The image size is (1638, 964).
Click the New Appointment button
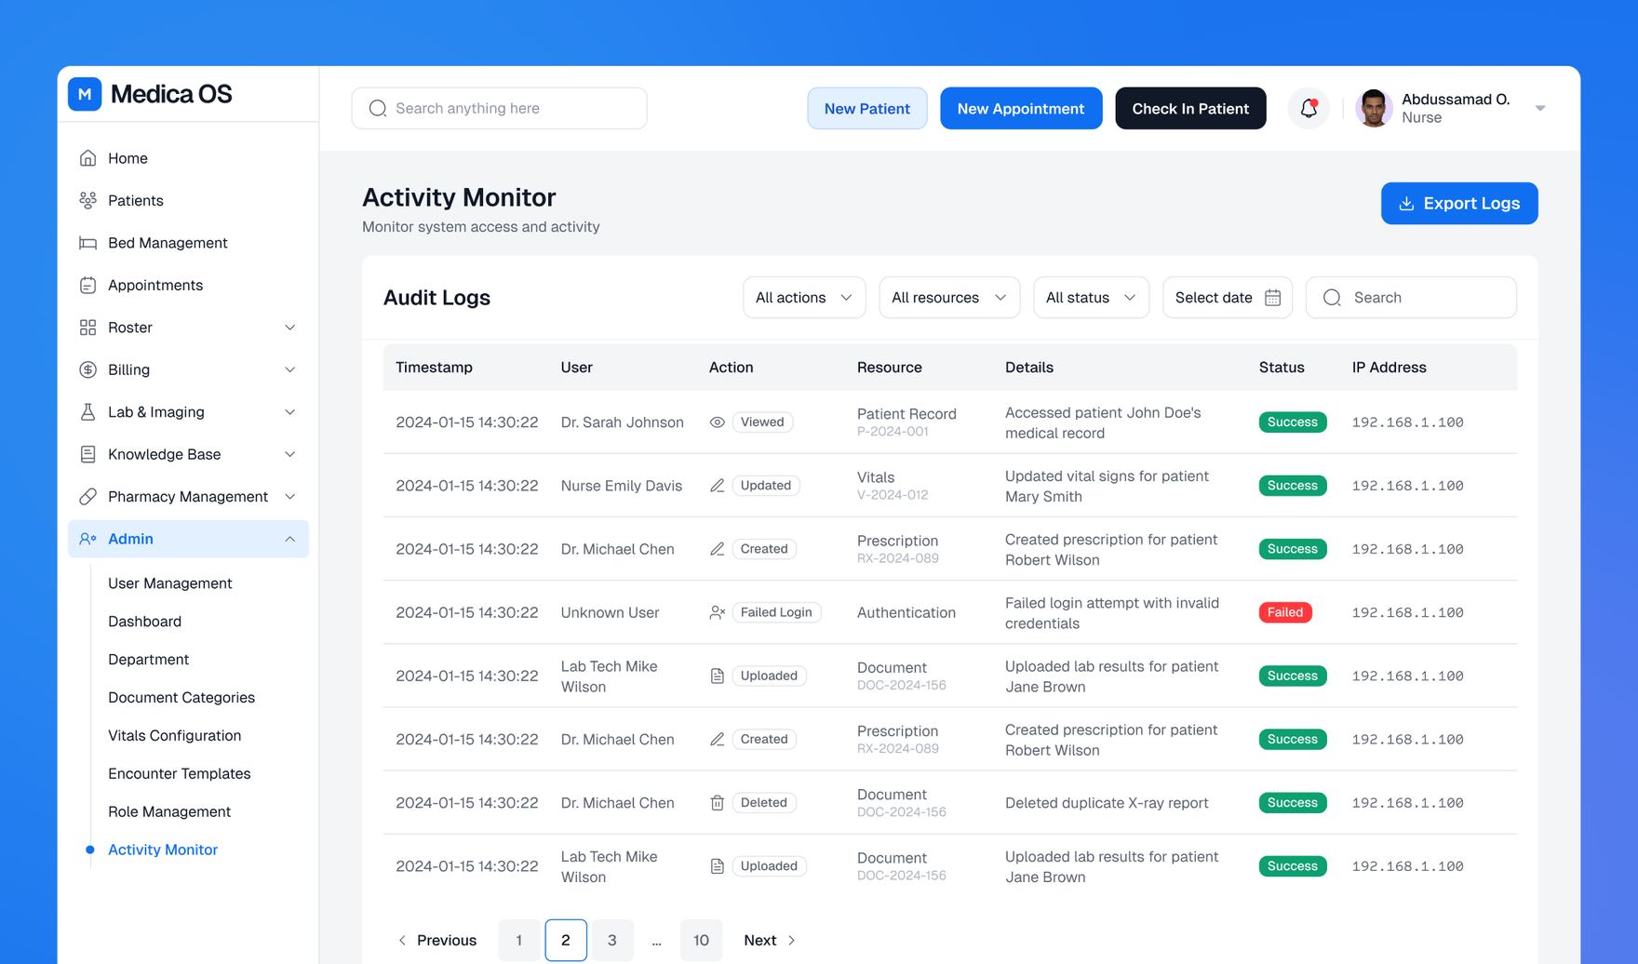coord(1021,108)
